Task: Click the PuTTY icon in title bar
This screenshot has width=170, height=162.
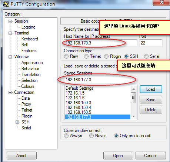Action: click(x=6, y=4)
